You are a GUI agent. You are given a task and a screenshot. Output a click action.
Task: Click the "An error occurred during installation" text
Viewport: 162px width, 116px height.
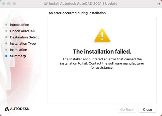(78, 13)
